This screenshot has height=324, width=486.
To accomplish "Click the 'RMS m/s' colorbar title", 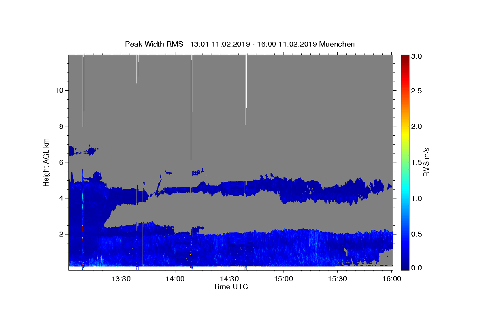I will [x=426, y=162].
